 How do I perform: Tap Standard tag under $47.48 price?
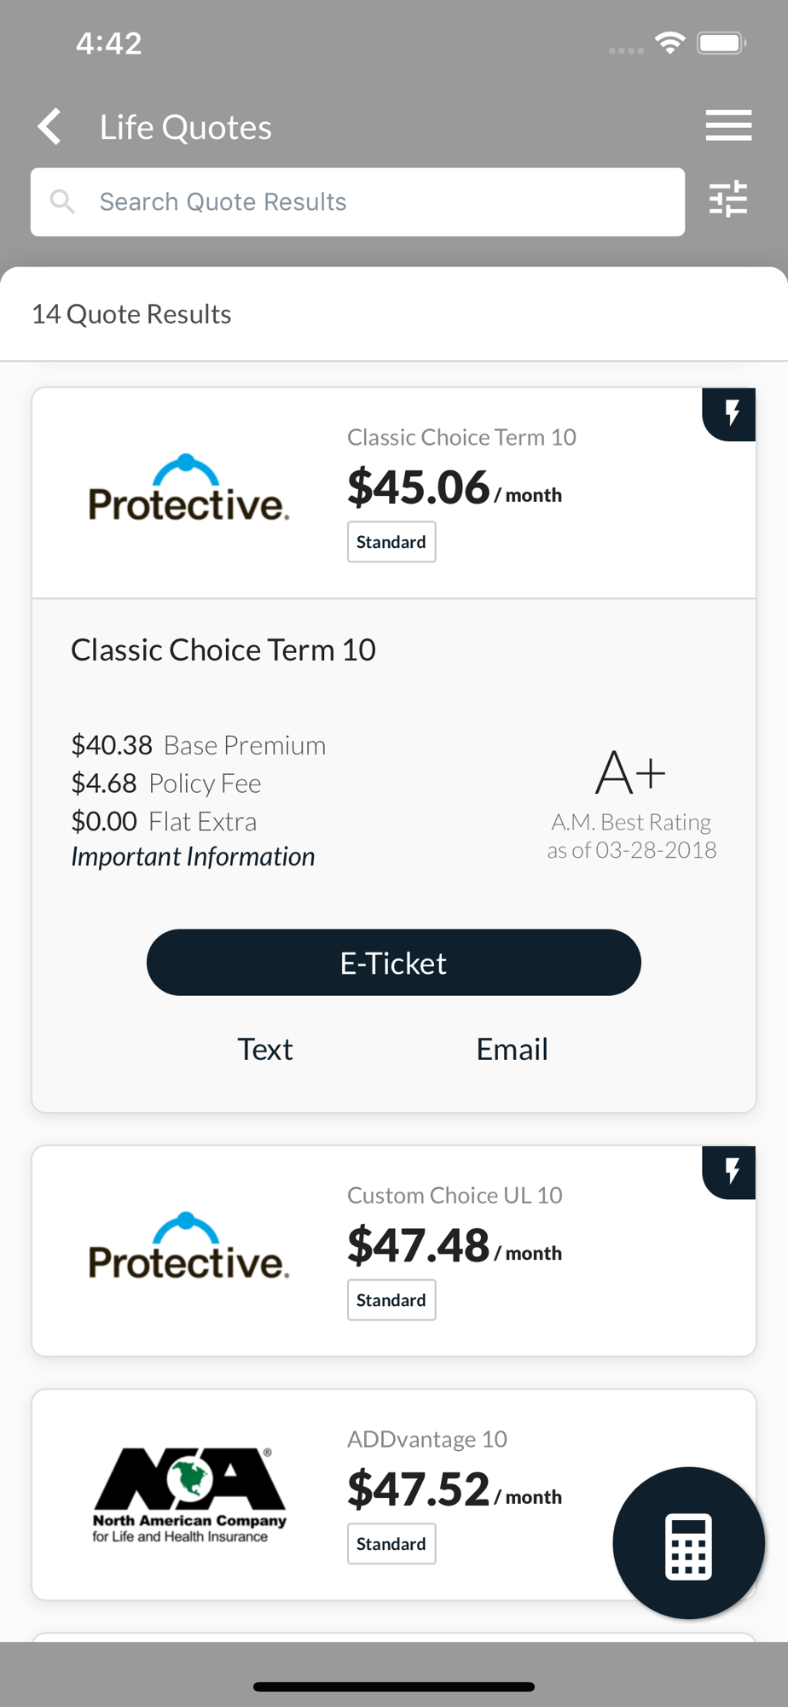point(391,1300)
